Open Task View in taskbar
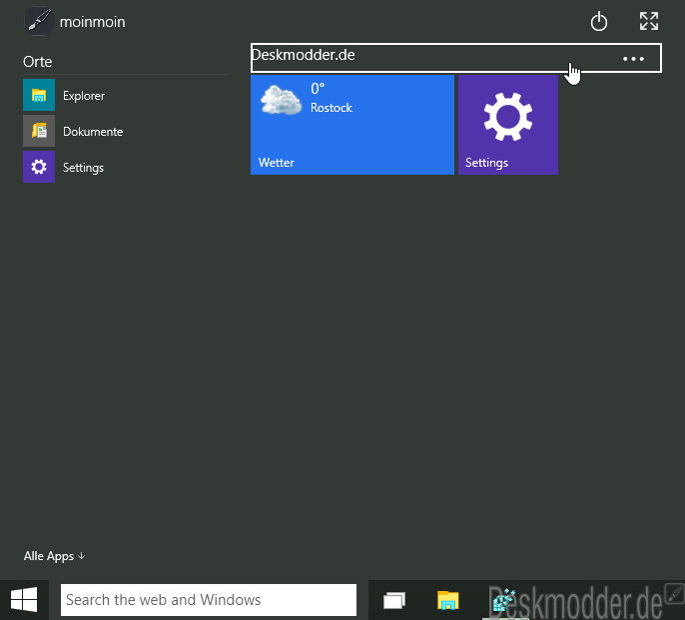Viewport: 685px width, 620px height. pos(394,600)
